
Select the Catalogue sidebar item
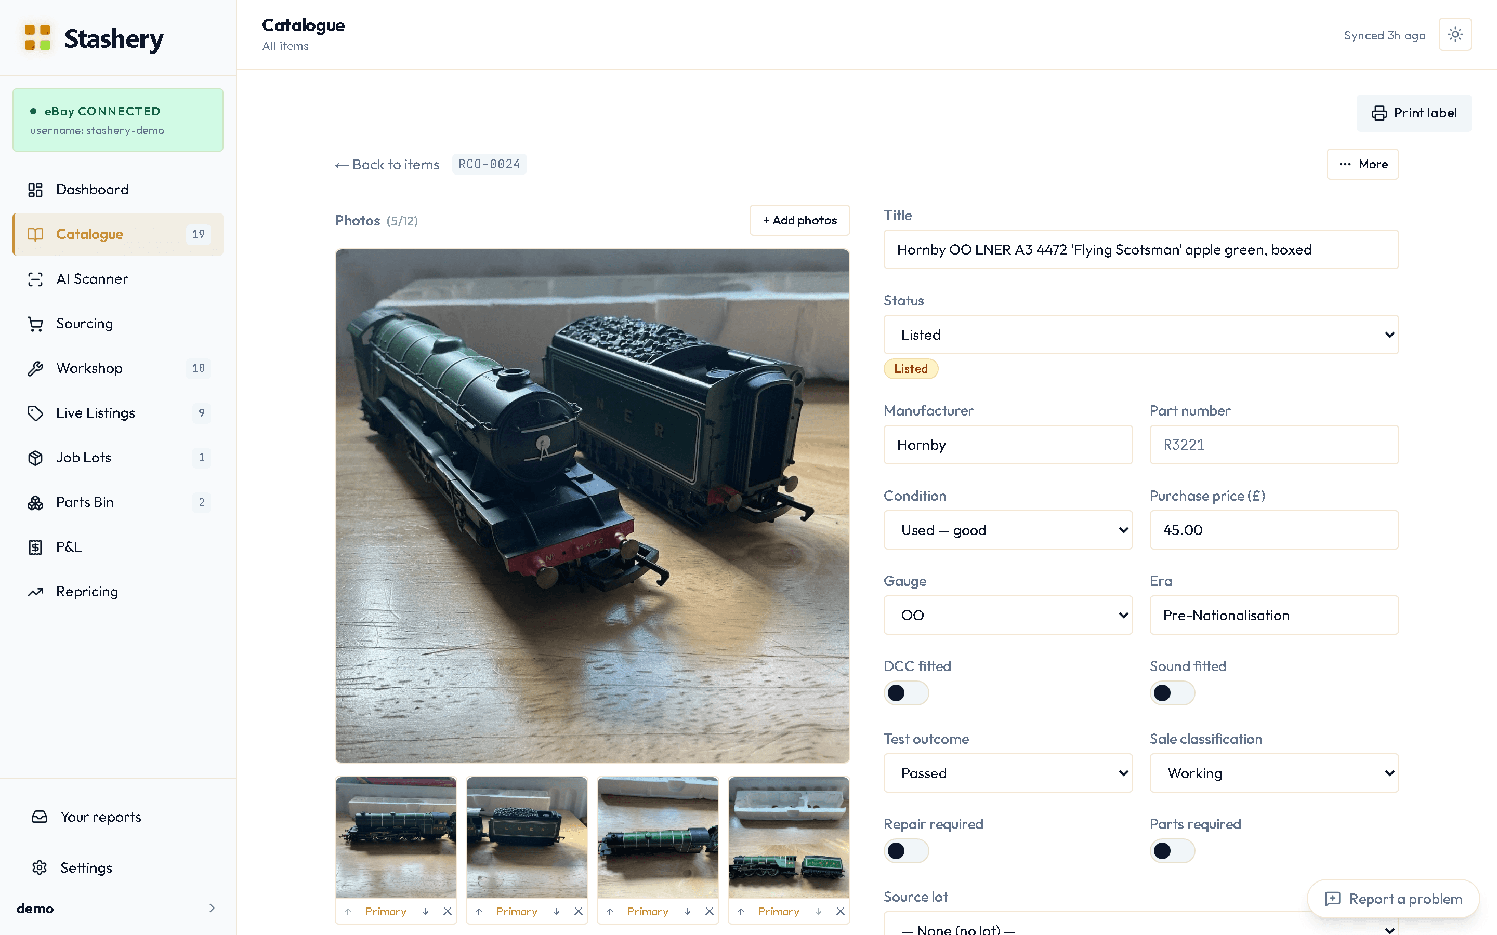pyautogui.click(x=118, y=234)
